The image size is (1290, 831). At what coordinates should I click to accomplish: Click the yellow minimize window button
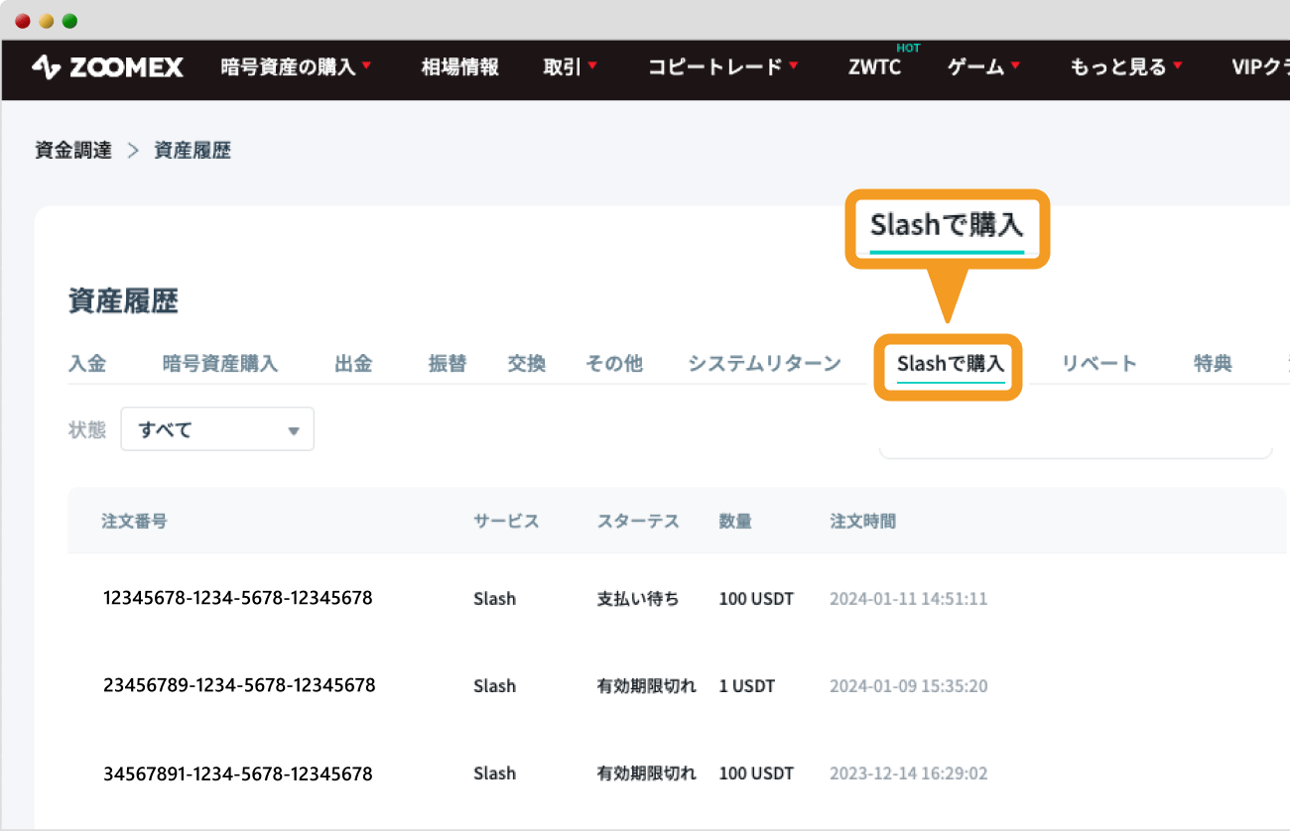pyautogui.click(x=46, y=21)
